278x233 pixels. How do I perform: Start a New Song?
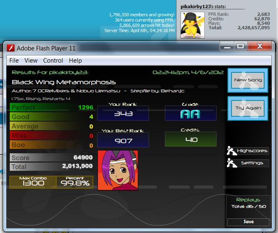click(248, 80)
